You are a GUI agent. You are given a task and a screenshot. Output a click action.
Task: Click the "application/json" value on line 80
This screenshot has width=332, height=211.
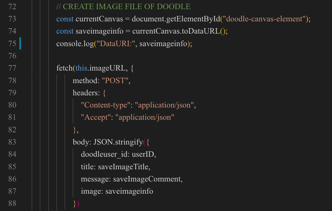click(x=164, y=105)
